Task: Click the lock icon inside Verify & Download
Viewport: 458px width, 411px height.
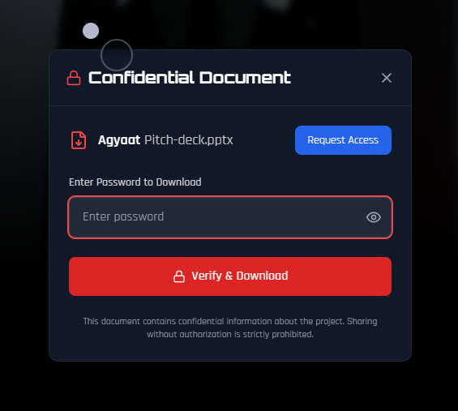Action: pyautogui.click(x=179, y=276)
